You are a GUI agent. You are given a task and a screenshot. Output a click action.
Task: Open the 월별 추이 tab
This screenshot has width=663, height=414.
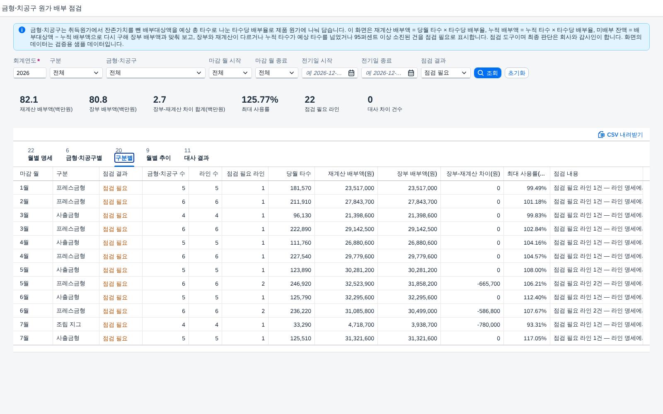tap(158, 154)
